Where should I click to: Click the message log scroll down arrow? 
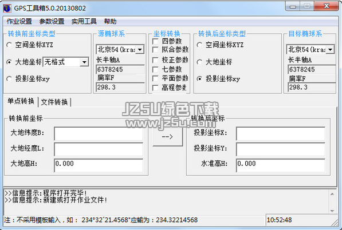(332, 211)
